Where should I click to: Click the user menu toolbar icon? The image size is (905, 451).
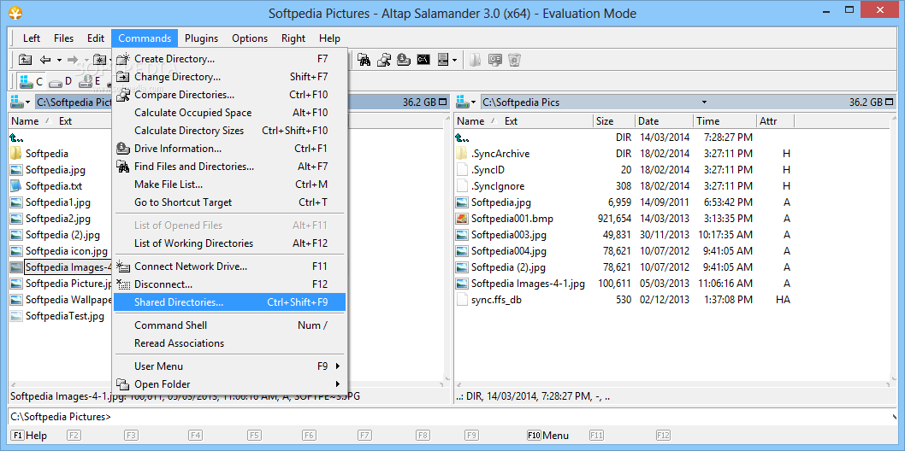point(443,59)
